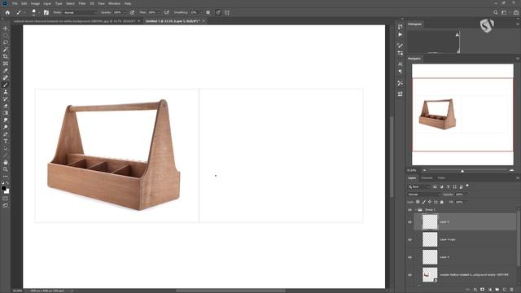Open layer Opacity dropdown in Layers panel

click(466, 195)
